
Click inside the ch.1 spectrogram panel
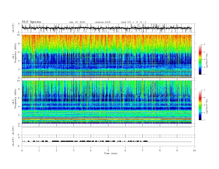coord(107,56)
